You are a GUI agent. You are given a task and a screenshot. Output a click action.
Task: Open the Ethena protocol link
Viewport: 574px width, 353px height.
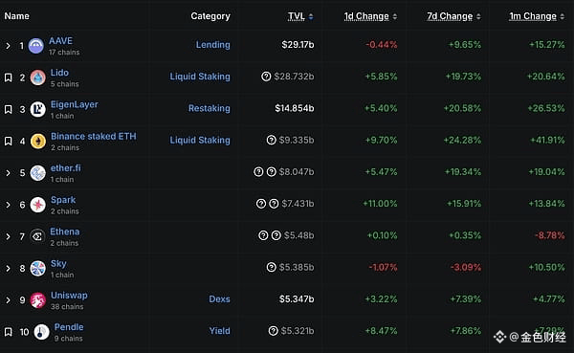point(65,232)
